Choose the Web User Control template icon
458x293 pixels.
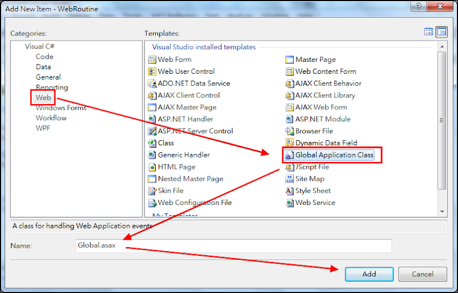pyautogui.click(x=152, y=72)
